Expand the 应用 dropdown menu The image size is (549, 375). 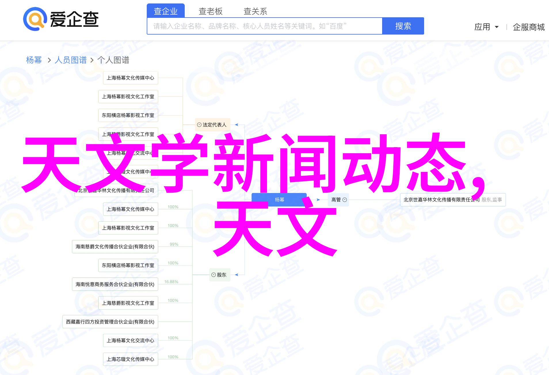coord(486,27)
